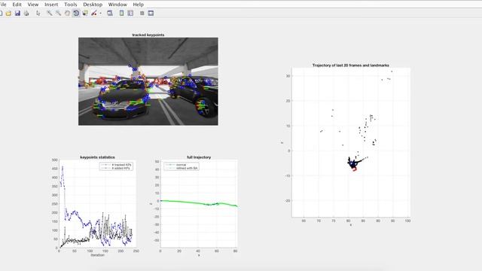Select the Pan hand tool
Viewport: 482px width, 271px height.
(67, 14)
